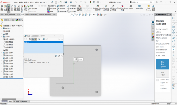Toggle Point-to-Point mode in Measure dialog
Image resolution: width=177 pixels, height=105 pixels.
coord(36,39)
